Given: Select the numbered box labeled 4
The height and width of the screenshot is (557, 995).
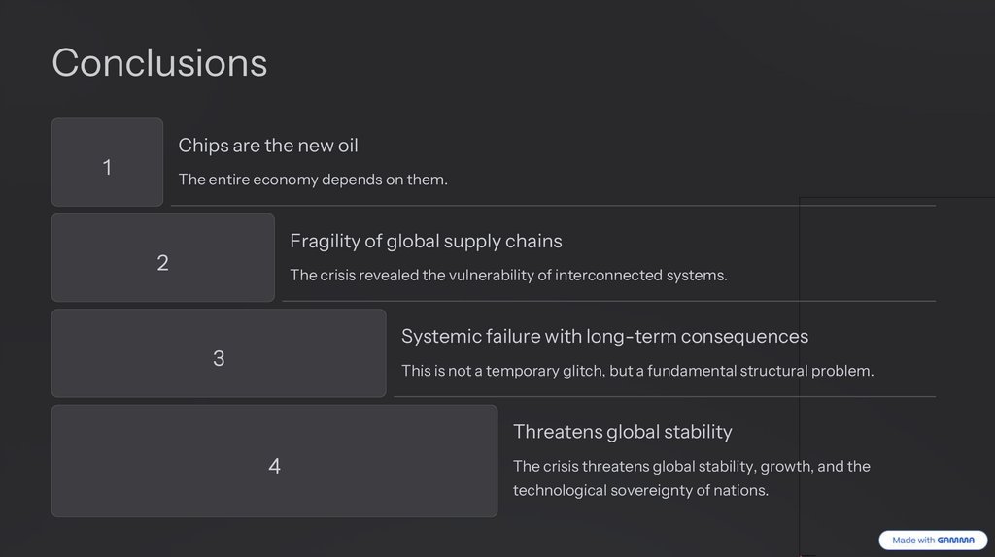Looking at the screenshot, I should [x=274, y=461].
